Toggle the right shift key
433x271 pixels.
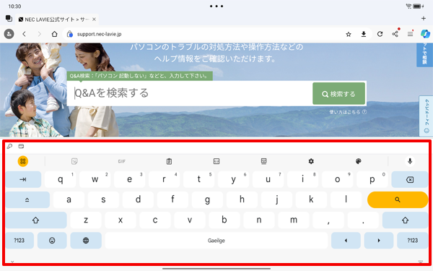(x=405, y=220)
